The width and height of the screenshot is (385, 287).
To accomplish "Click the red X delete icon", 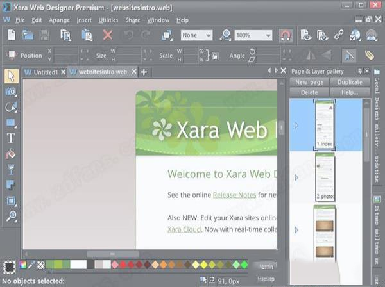I will 107,35.
